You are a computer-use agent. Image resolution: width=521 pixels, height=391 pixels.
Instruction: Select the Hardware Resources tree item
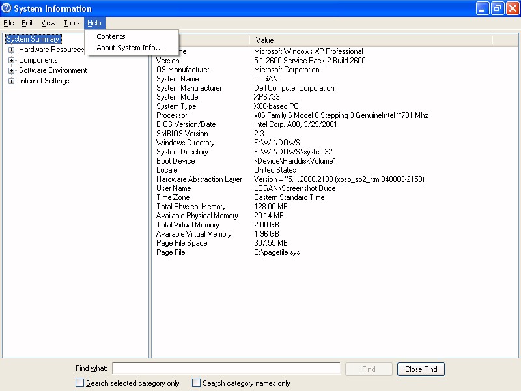[51, 50]
